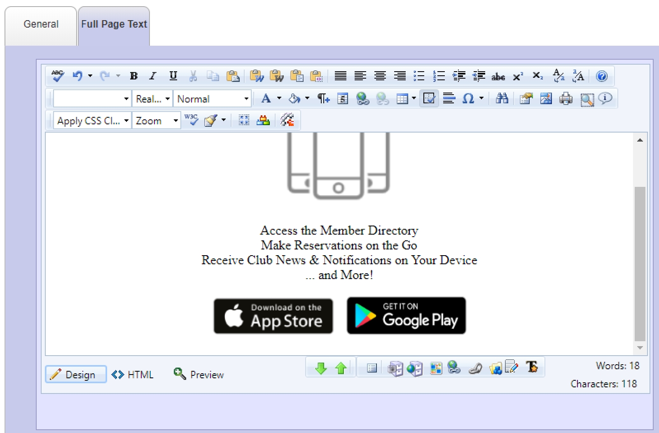
Task: Click the magnifier over selection icon
Action: 587,99
